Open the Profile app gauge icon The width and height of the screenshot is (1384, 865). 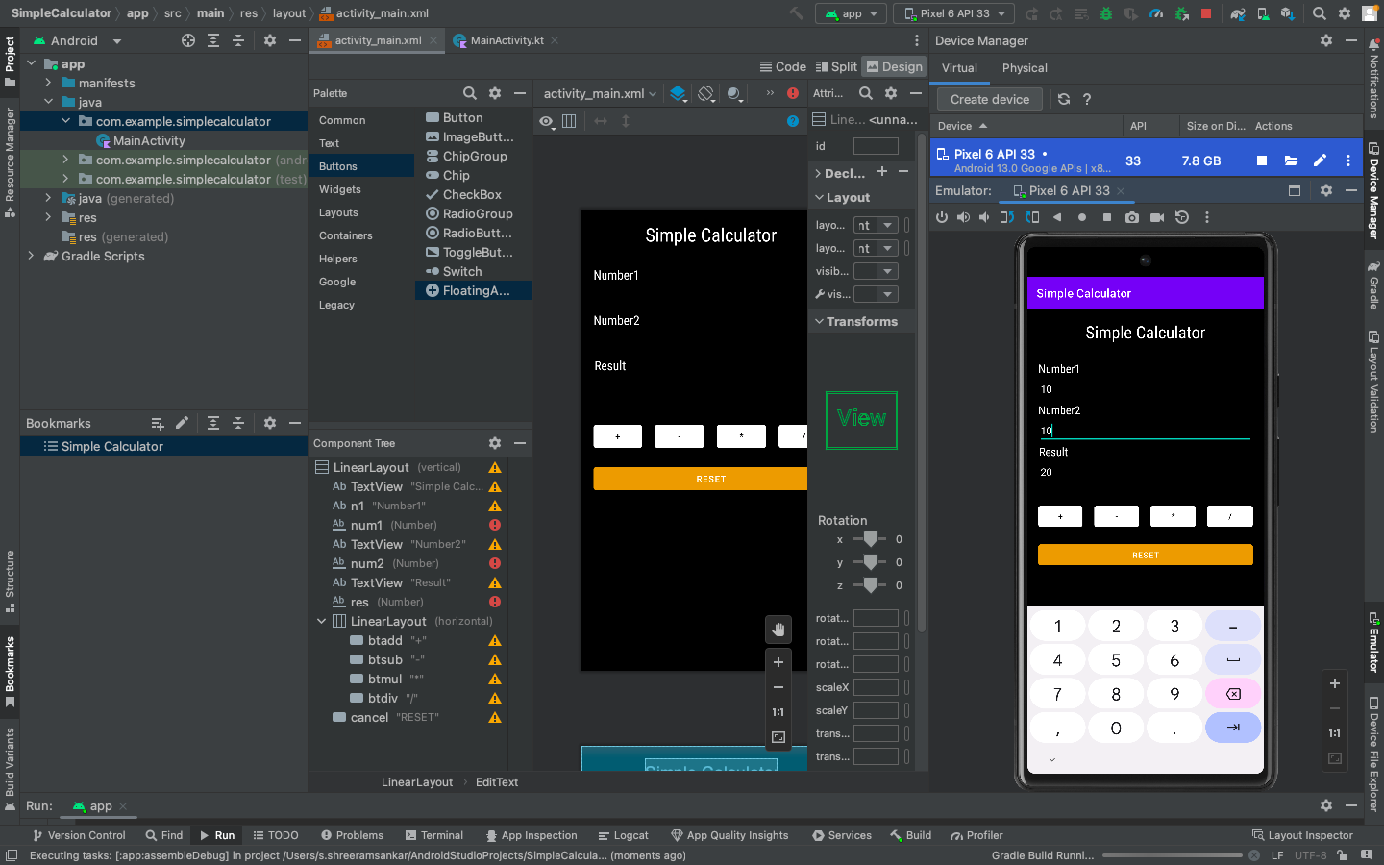(1156, 13)
